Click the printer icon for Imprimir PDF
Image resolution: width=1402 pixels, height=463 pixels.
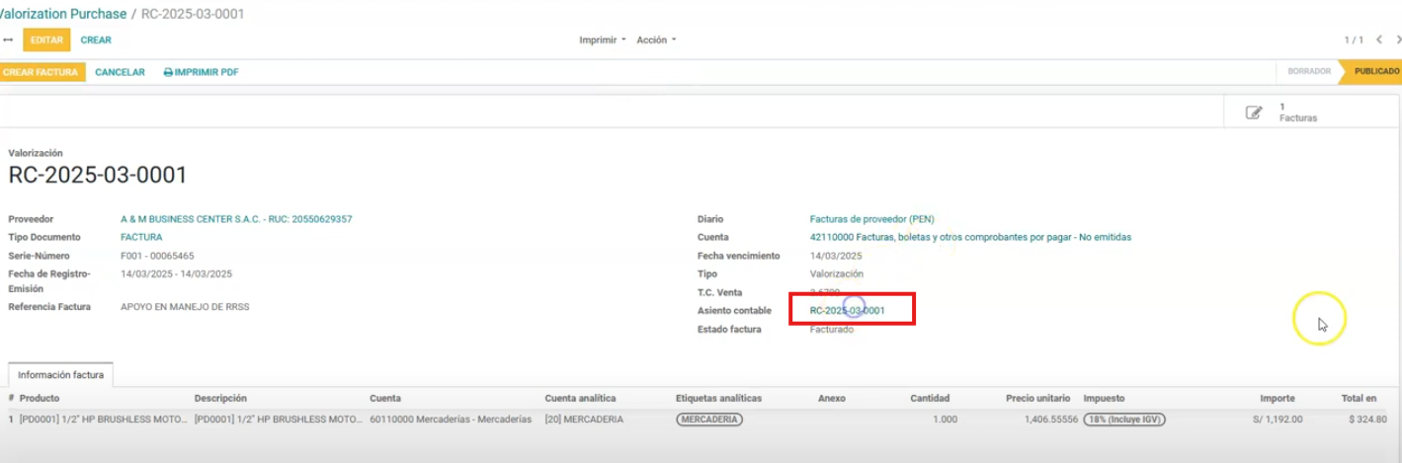coord(168,72)
